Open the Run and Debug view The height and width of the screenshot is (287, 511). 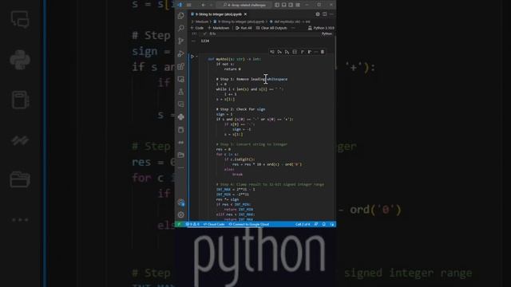tap(181, 53)
